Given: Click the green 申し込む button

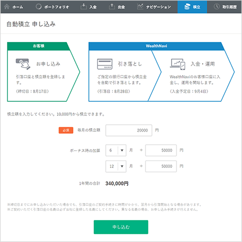Looking at the screenshot, I should [x=121, y=227].
